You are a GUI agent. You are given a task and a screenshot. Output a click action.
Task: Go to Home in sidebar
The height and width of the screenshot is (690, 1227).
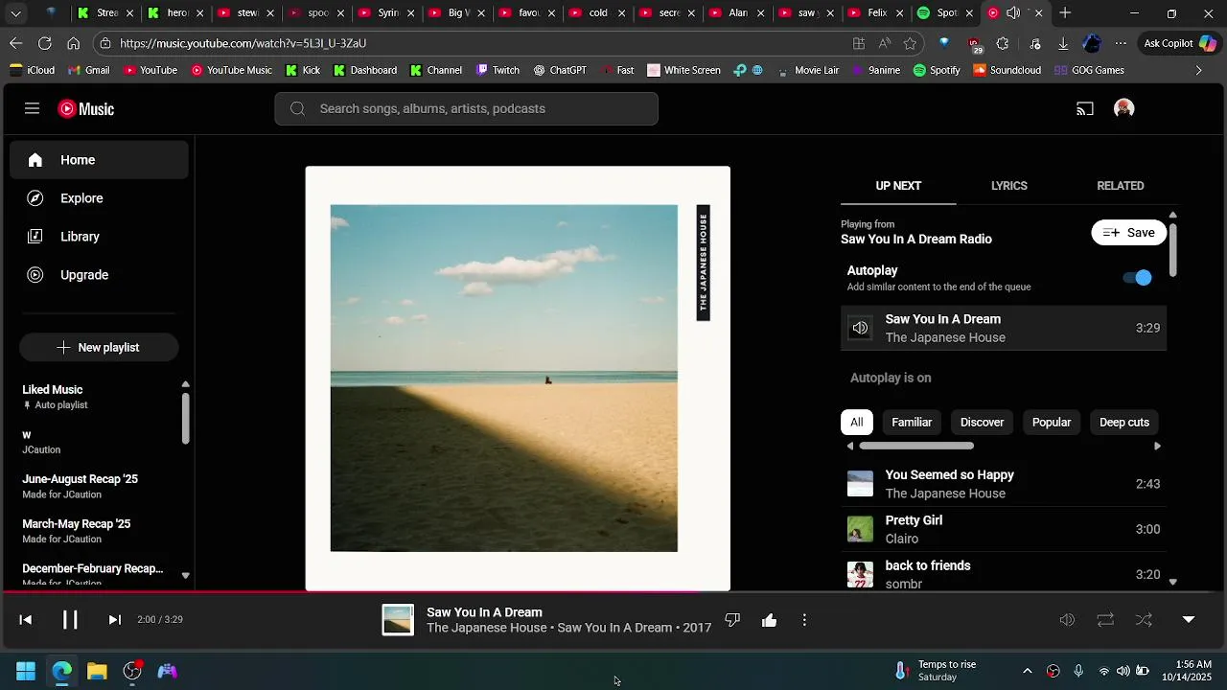99,160
